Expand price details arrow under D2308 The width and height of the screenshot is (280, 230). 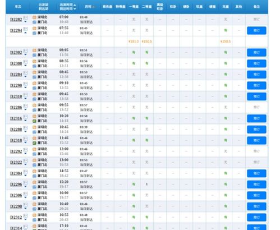[x=25, y=66]
